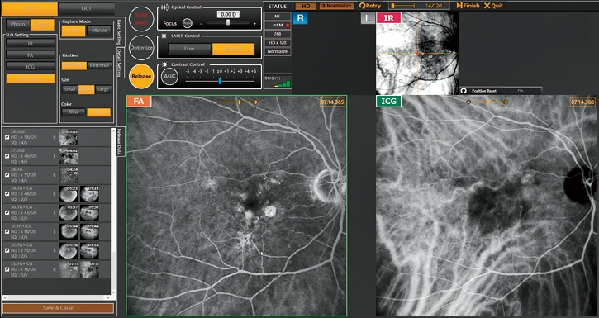Click the orange Release button
Image resolution: width=599 pixels, height=318 pixels.
141,76
